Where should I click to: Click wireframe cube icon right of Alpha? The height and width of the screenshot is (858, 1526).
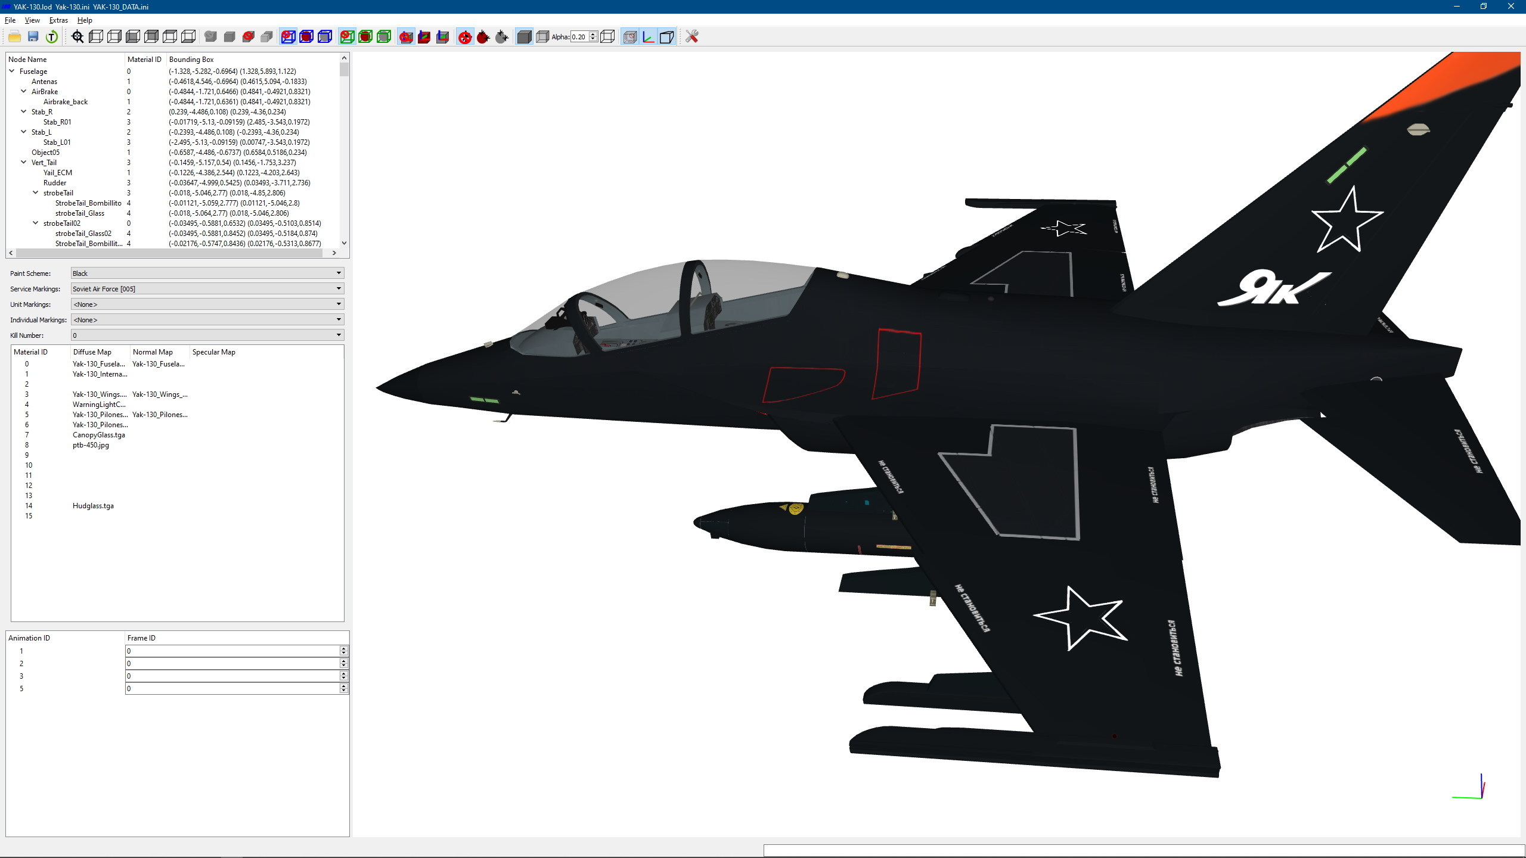pyautogui.click(x=607, y=37)
